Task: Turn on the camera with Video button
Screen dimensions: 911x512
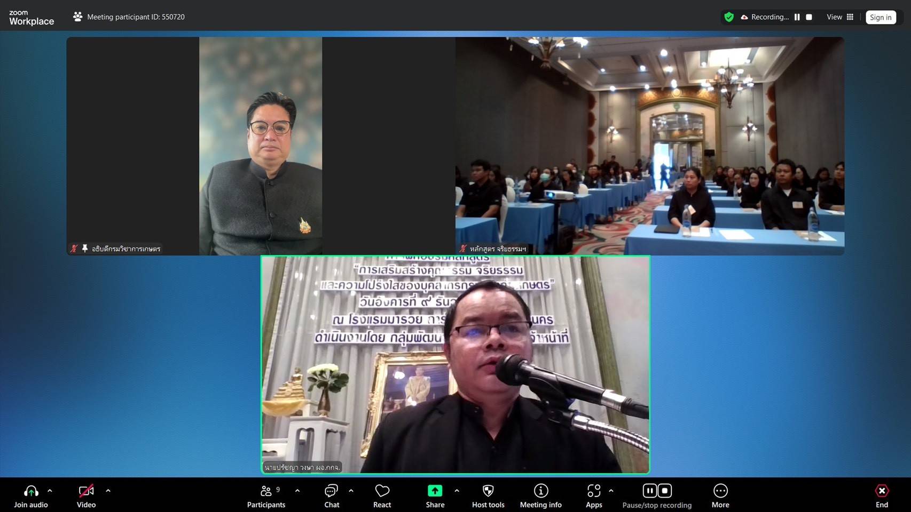Action: point(86,491)
